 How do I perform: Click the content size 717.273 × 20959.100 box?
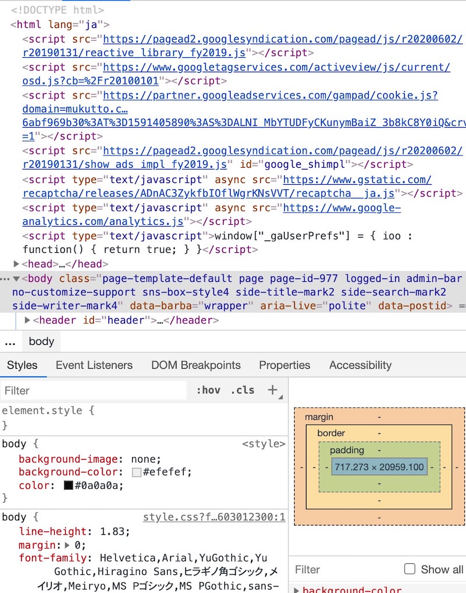379,467
